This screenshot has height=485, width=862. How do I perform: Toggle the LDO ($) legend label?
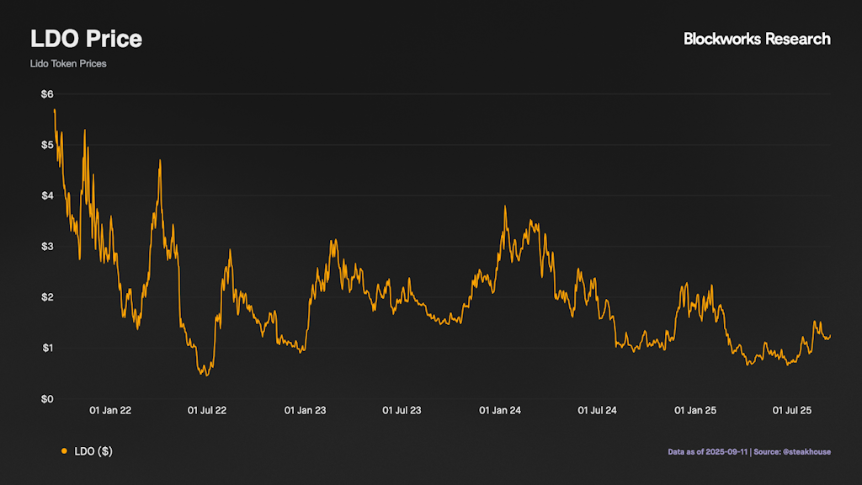93,451
